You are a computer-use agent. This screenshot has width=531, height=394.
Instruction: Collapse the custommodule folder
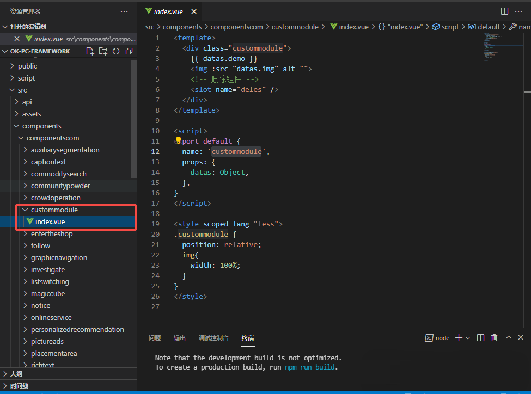[54, 210]
